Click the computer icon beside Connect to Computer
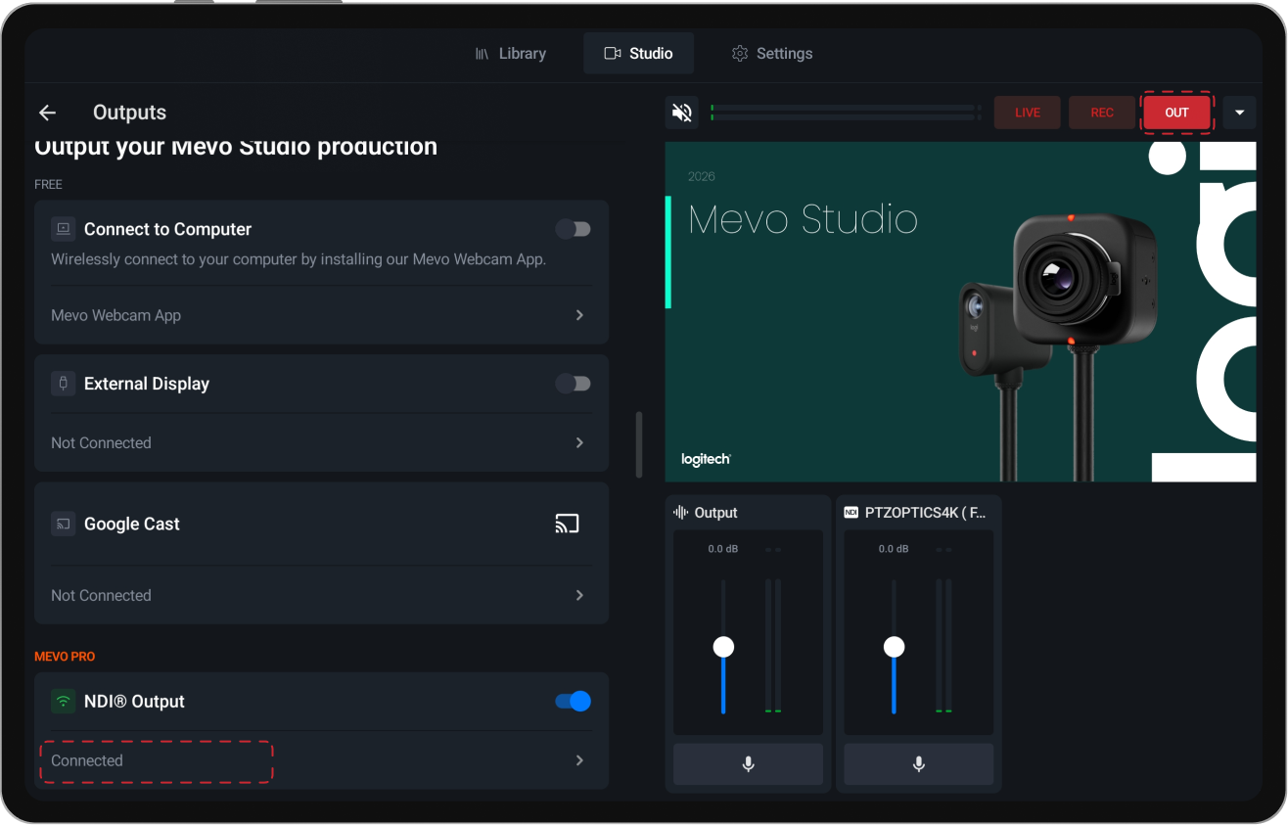 coord(63,228)
